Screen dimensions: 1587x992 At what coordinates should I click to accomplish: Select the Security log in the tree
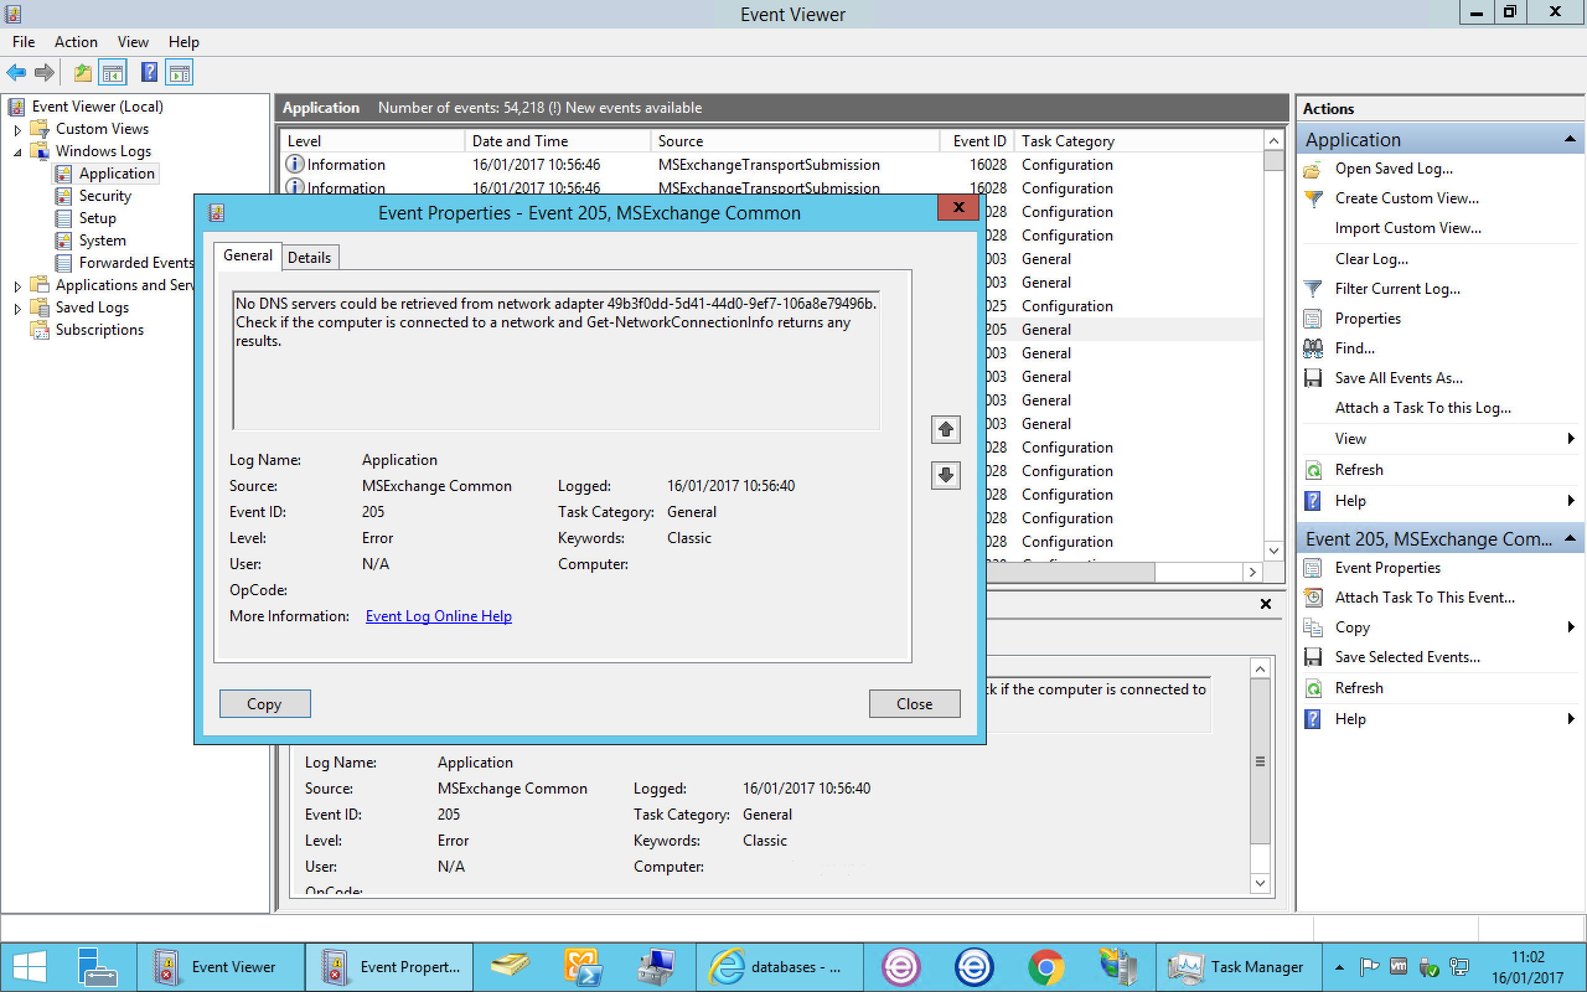pyautogui.click(x=105, y=195)
